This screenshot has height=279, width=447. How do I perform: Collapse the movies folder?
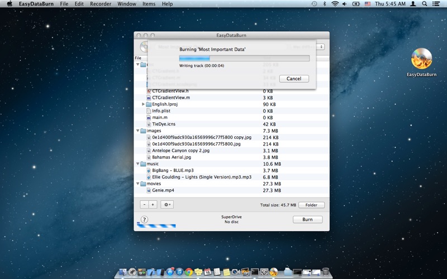137,184
